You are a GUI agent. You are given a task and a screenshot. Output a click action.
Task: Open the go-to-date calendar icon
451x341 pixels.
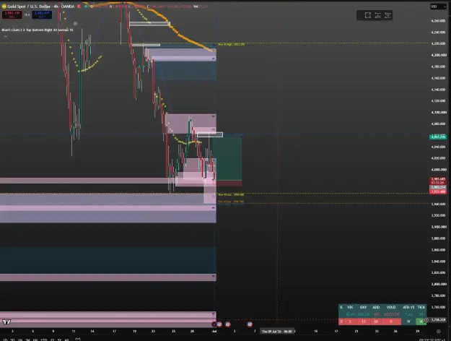pos(77,340)
